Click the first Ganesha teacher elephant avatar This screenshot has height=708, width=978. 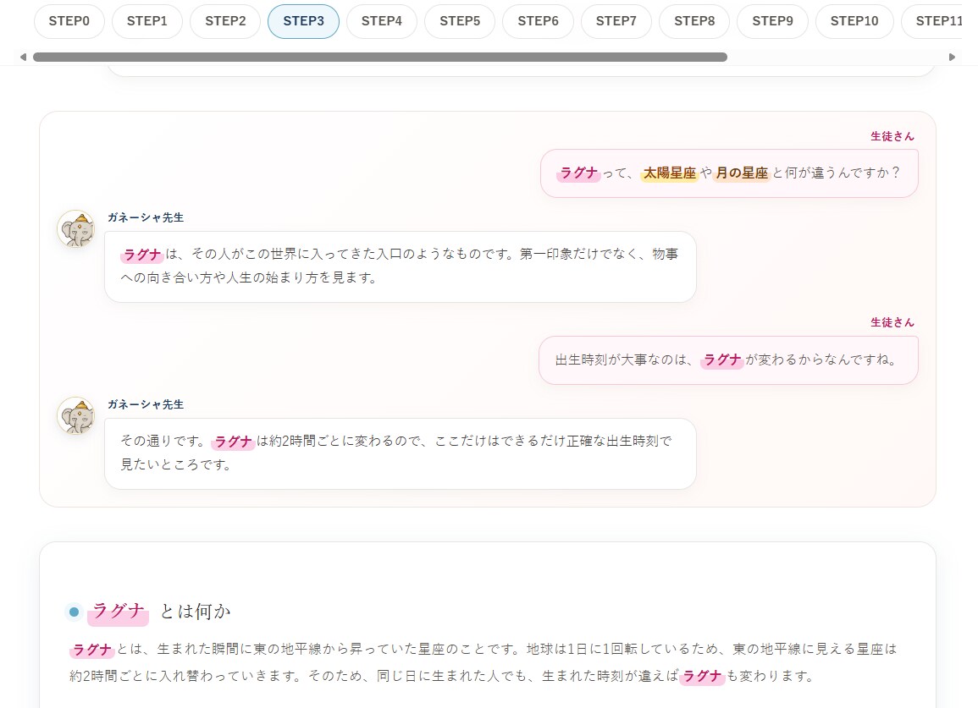pyautogui.click(x=76, y=228)
